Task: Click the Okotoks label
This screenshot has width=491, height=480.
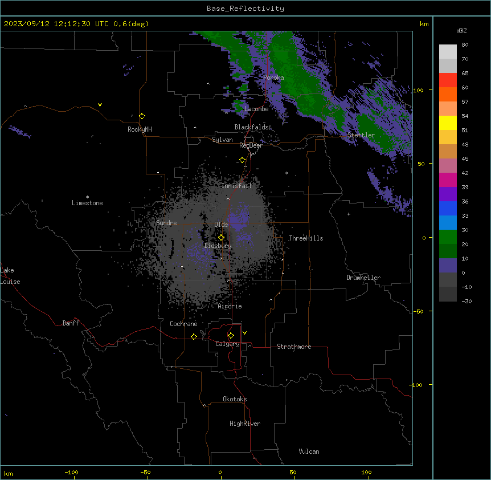Action: point(235,399)
